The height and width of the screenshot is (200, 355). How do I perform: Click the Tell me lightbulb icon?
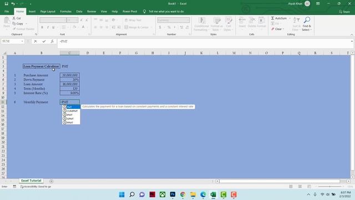pyautogui.click(x=144, y=11)
